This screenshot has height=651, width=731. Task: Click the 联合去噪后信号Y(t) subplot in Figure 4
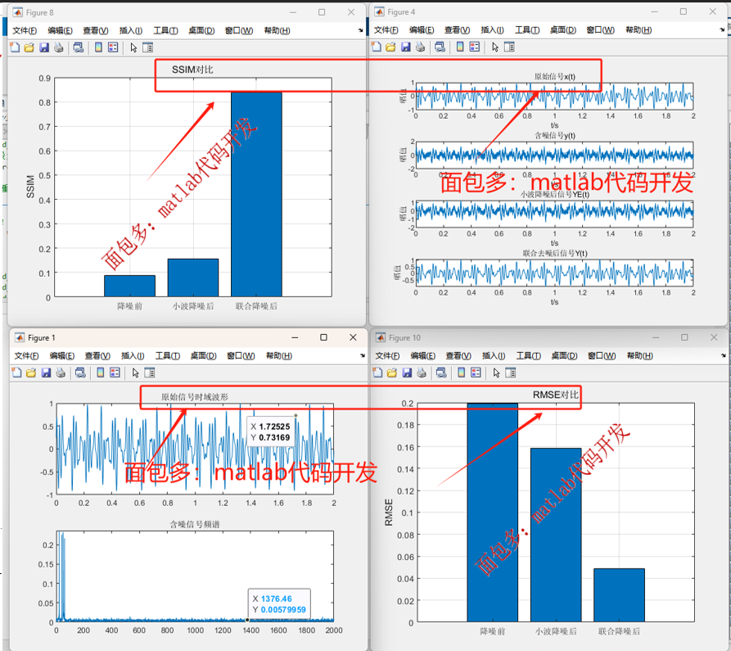[x=554, y=273]
